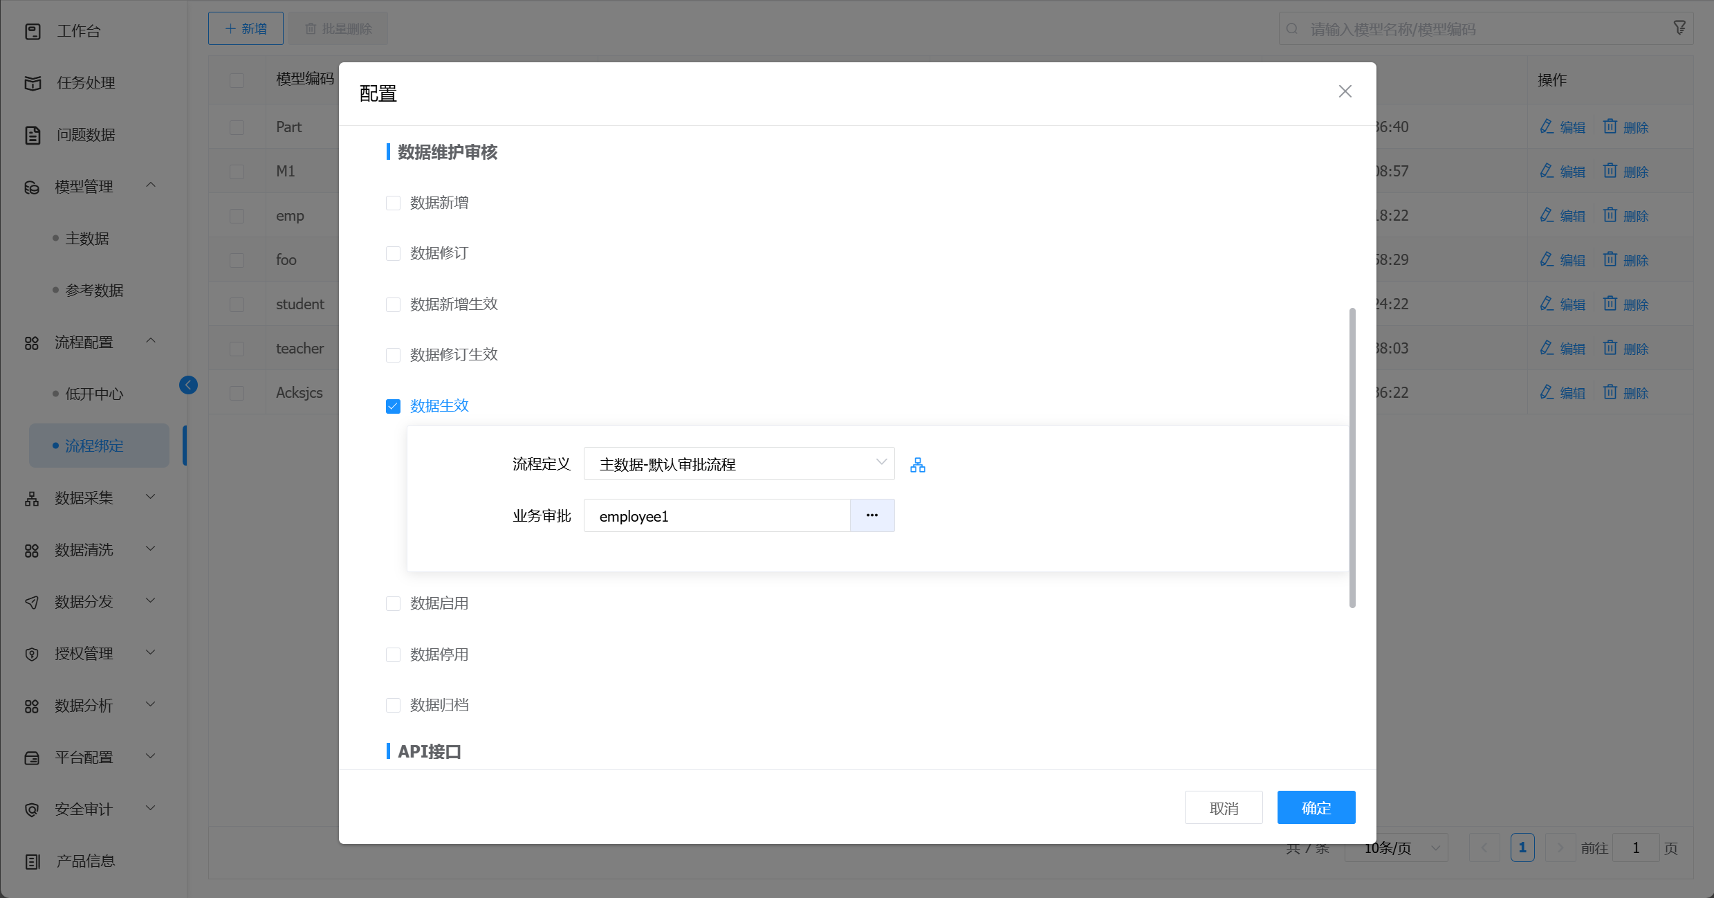Select 低开中心 menu item
The width and height of the screenshot is (1714, 898).
tap(94, 394)
